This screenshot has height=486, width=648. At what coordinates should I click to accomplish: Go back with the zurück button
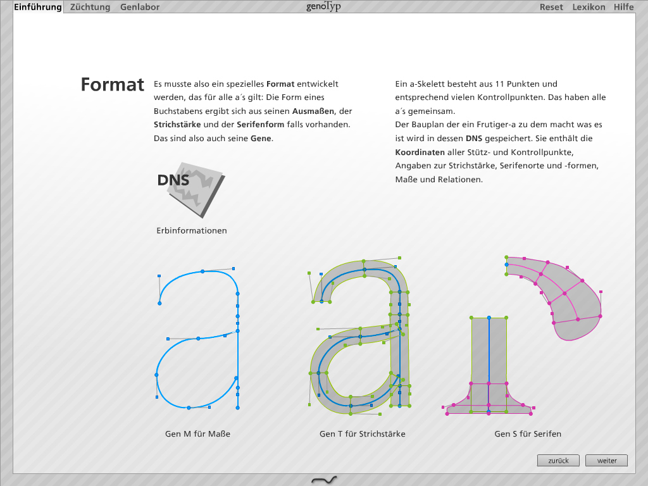(558, 461)
